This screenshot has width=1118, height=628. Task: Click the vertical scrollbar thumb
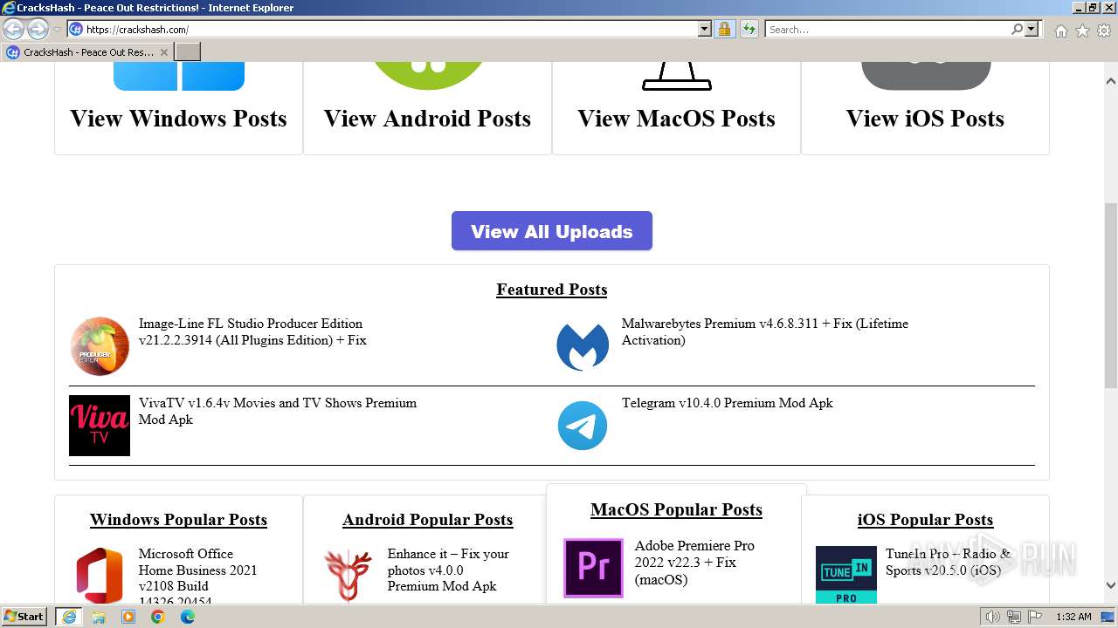(x=1111, y=297)
